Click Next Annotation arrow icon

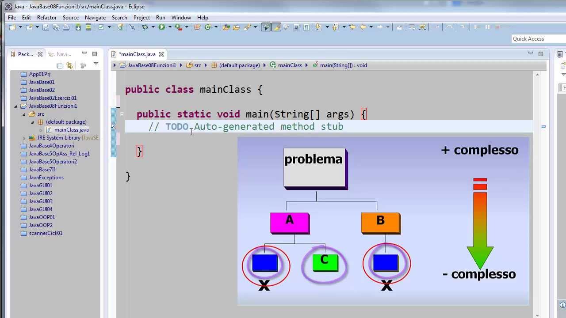pyautogui.click(x=318, y=27)
